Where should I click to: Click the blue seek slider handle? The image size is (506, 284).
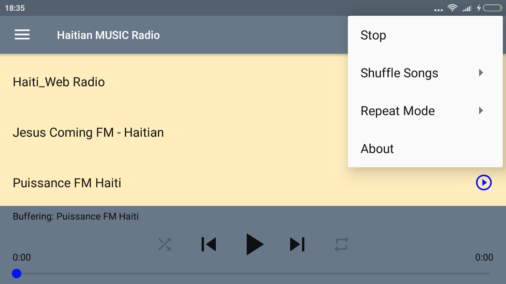pos(16,273)
